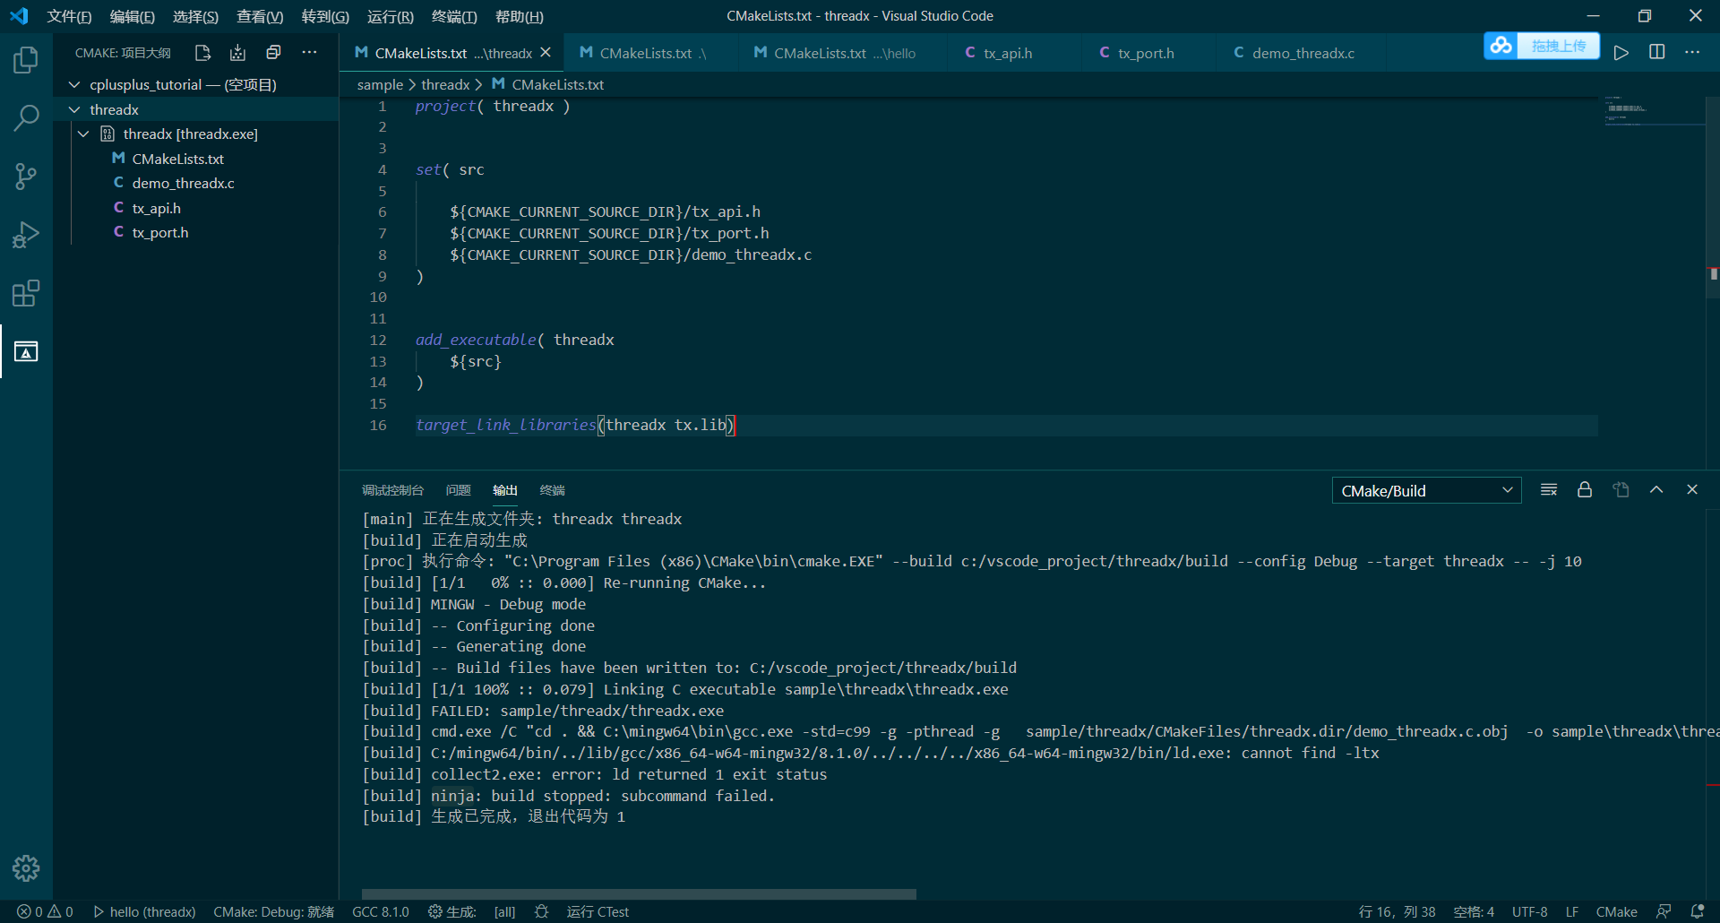The width and height of the screenshot is (1720, 923).
Task: Click the sample breadcrumb segment
Action: 380,84
